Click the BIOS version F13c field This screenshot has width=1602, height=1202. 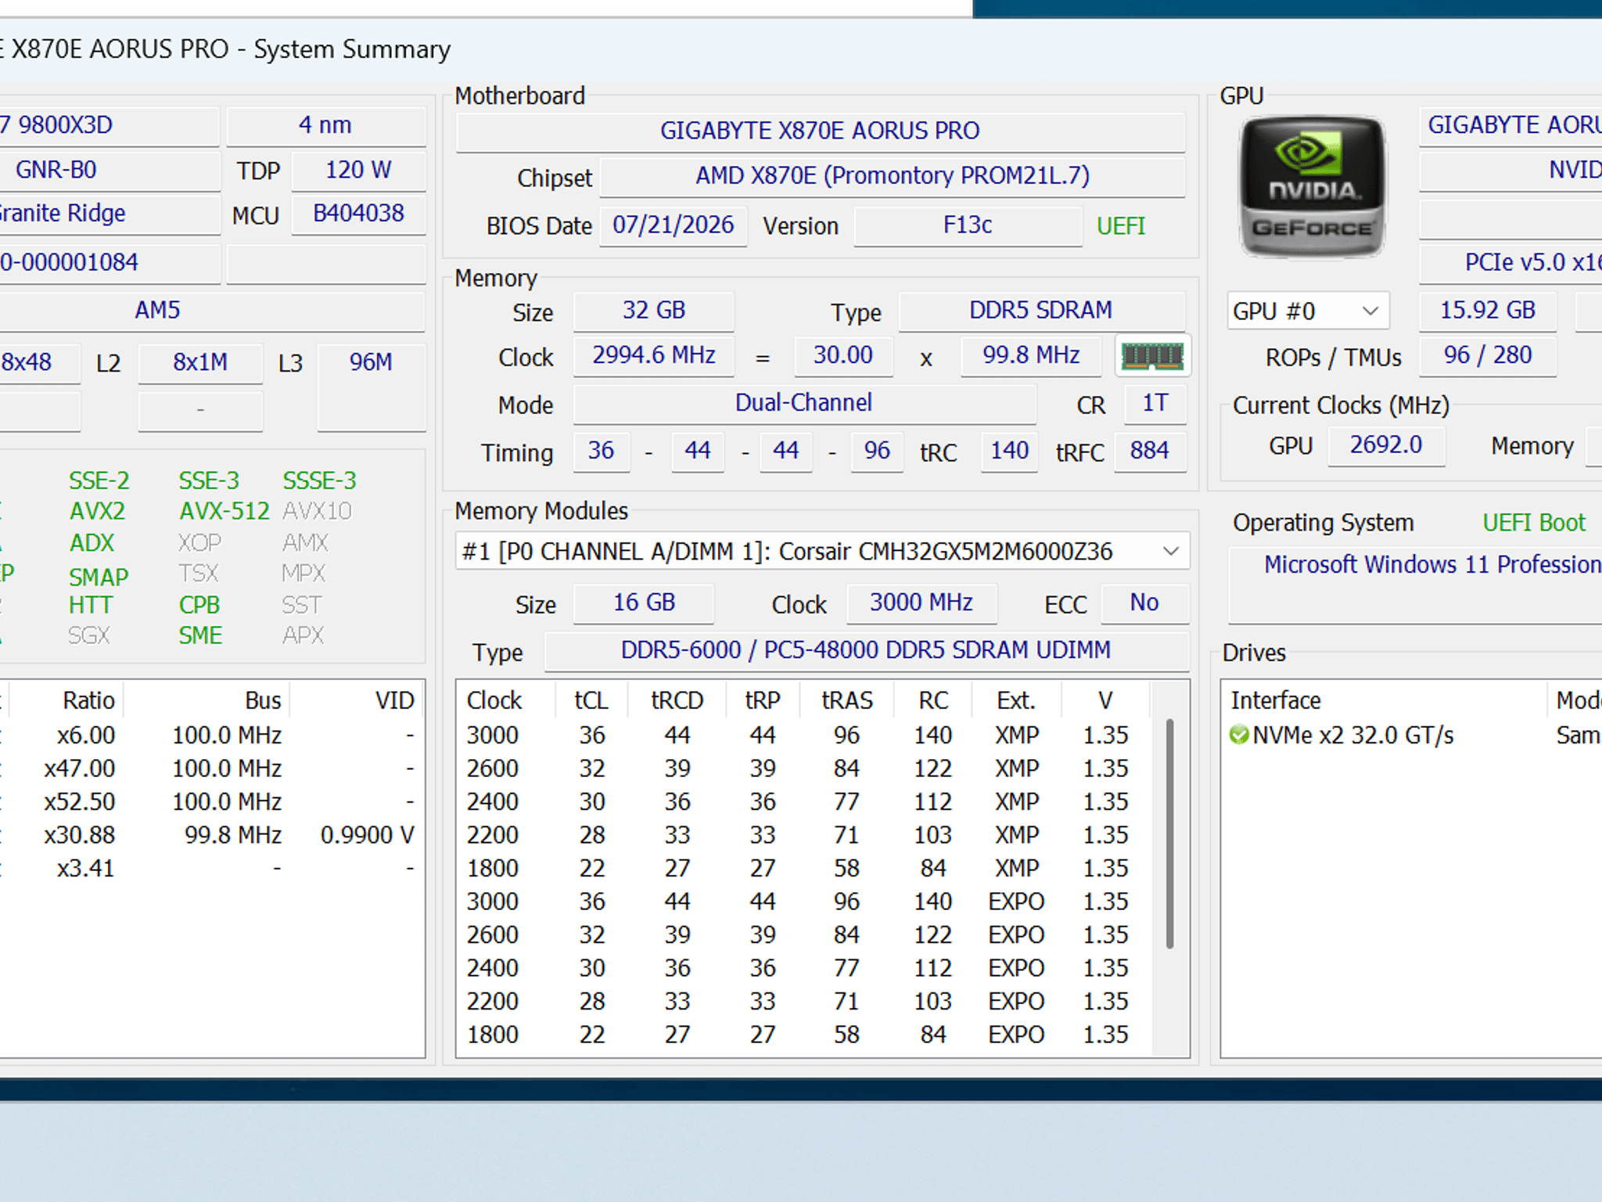coord(968,225)
